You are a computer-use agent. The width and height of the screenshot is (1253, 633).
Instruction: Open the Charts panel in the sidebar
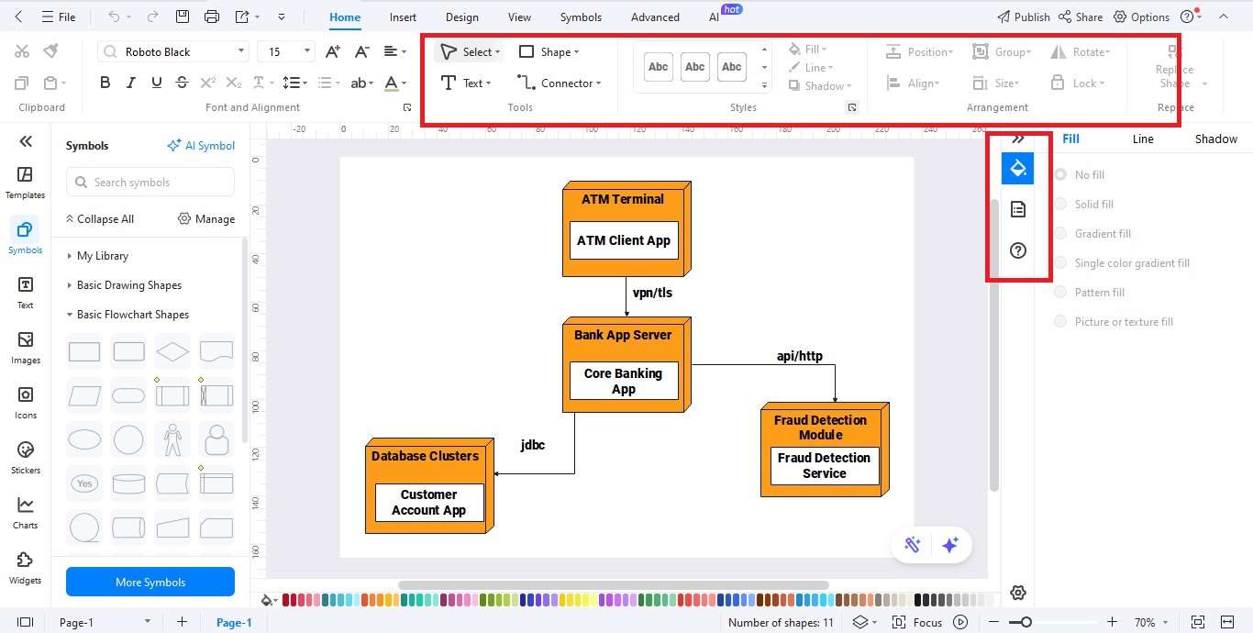[25, 511]
